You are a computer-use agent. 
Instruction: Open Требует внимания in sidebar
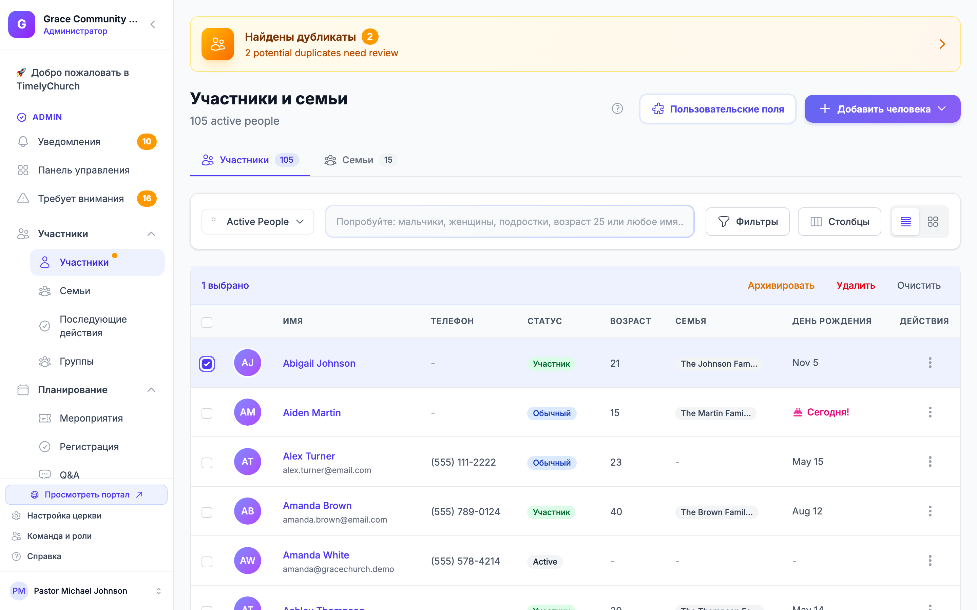coord(87,199)
